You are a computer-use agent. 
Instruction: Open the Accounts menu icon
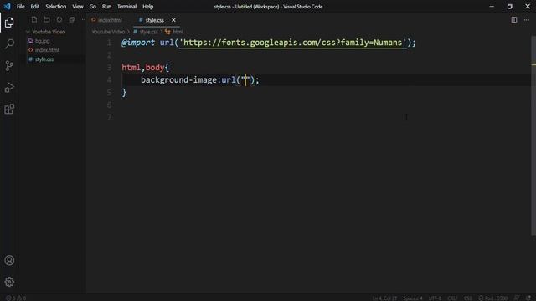pyautogui.click(x=9, y=260)
